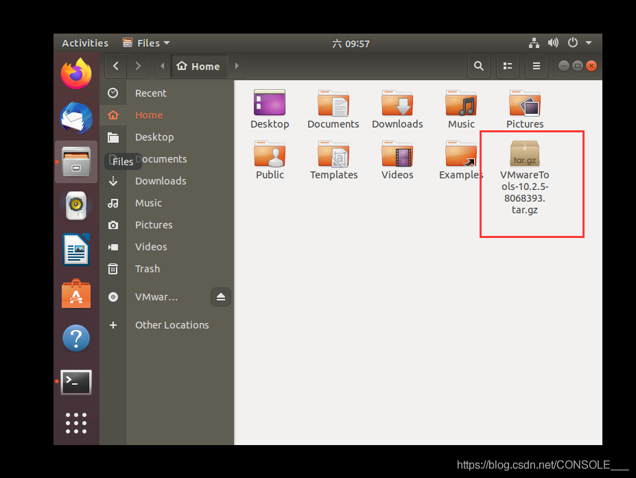This screenshot has height=478, width=636.
Task: Open the Files app menu in top bar
Action: click(146, 43)
